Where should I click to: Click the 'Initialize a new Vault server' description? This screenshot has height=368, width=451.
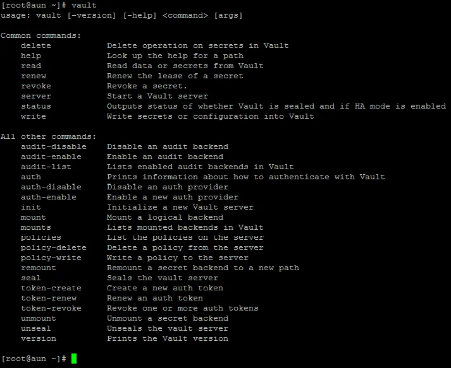coord(180,207)
